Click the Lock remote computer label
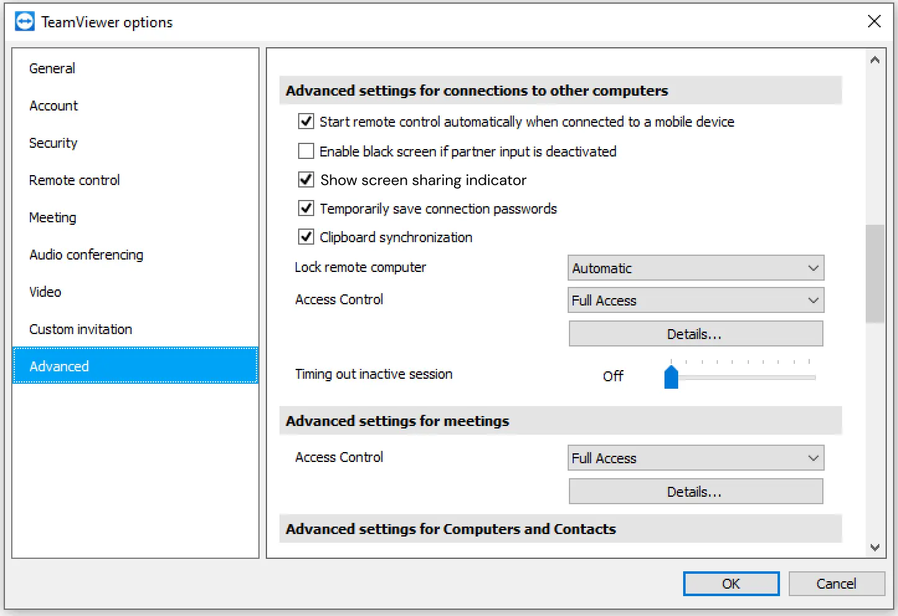Screen dimensions: 898x616 (360, 268)
